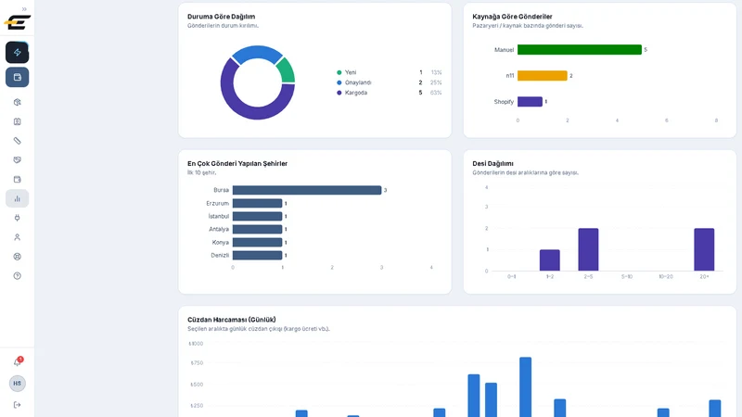Click the İstanbul city bar
This screenshot has width=742, height=417.
[258, 216]
